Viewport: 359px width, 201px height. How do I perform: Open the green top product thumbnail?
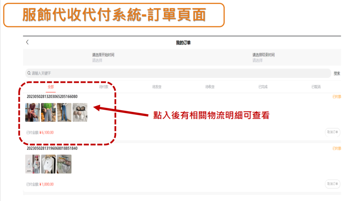(48, 112)
